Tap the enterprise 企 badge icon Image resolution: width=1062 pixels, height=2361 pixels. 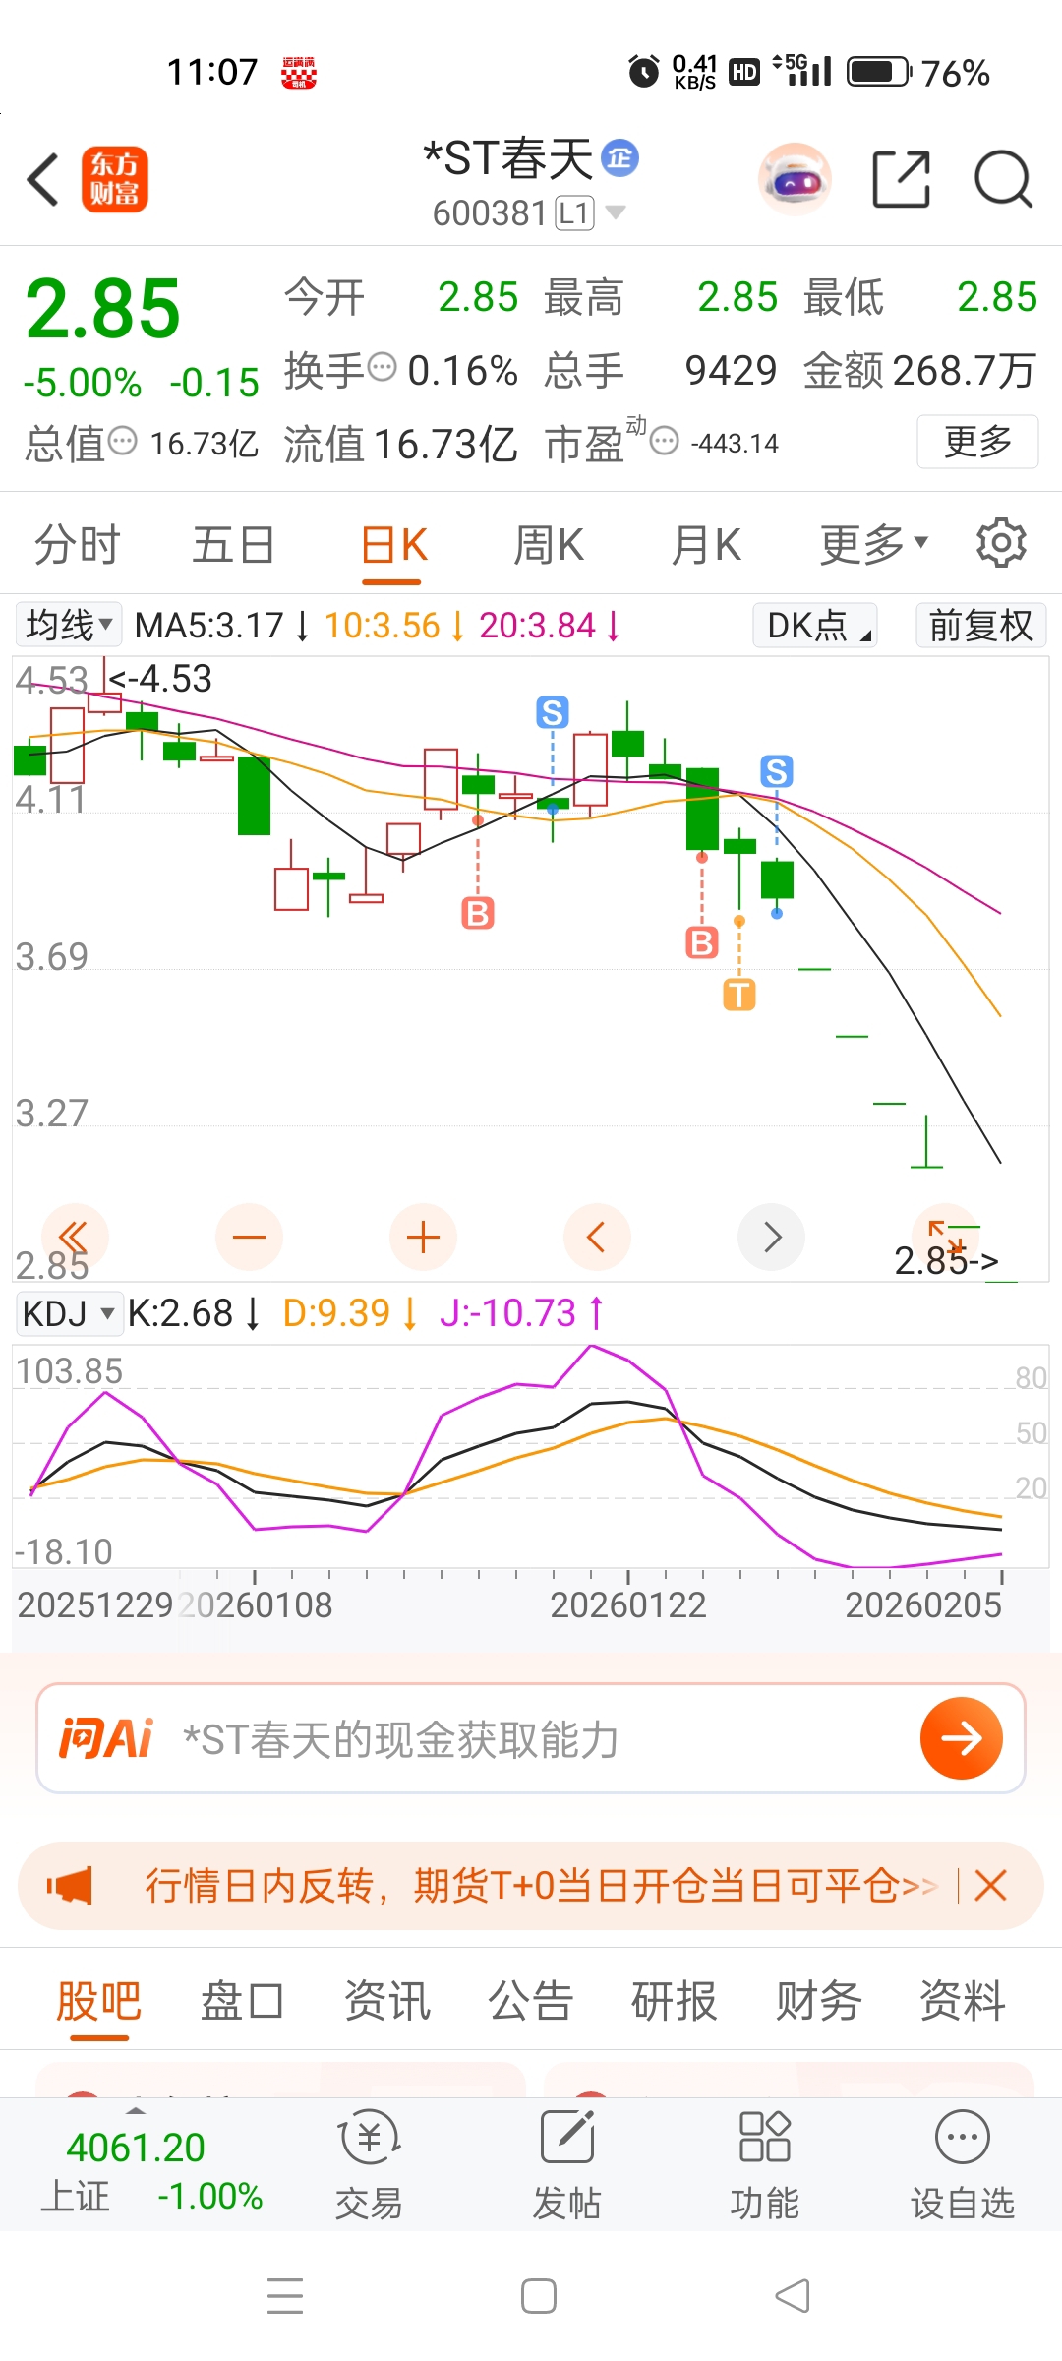pyautogui.click(x=619, y=157)
